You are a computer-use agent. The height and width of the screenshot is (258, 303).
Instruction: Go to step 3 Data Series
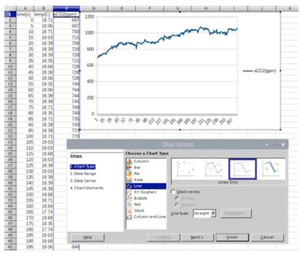(x=83, y=181)
